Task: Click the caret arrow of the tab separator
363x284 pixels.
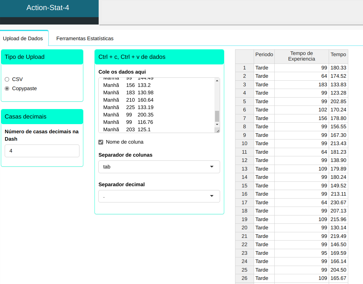Action: pos(211,167)
